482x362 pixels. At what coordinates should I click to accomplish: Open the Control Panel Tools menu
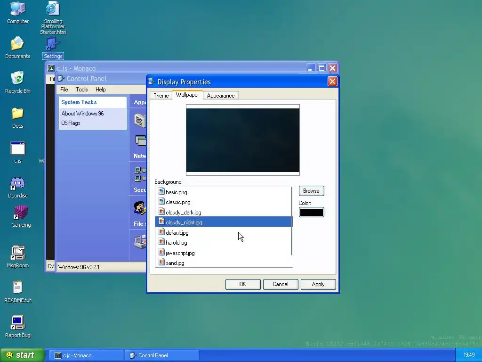82,90
